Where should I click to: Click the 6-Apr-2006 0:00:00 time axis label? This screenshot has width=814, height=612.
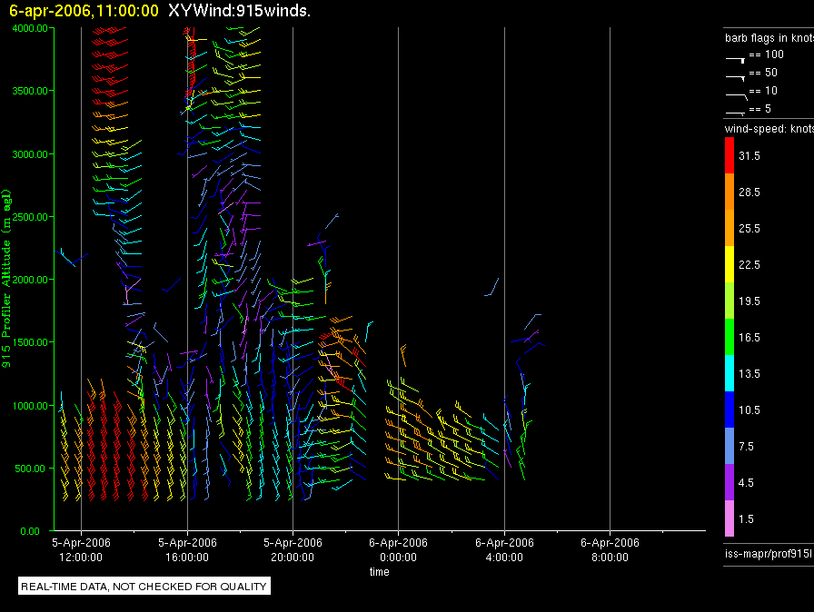tap(398, 549)
